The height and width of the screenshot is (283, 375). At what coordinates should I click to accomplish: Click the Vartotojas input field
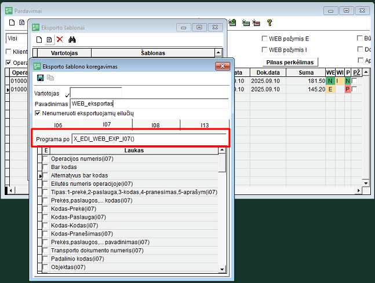96,93
